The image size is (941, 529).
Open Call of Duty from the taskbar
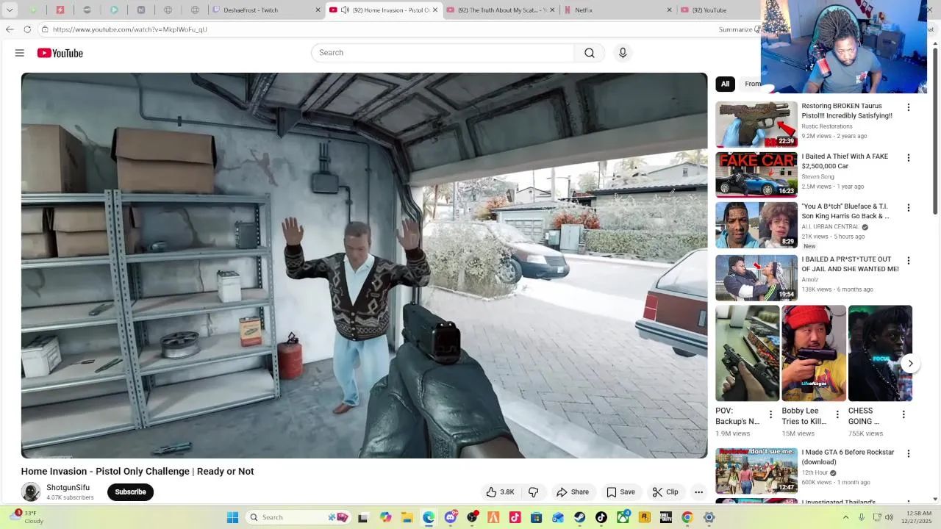[x=665, y=517]
